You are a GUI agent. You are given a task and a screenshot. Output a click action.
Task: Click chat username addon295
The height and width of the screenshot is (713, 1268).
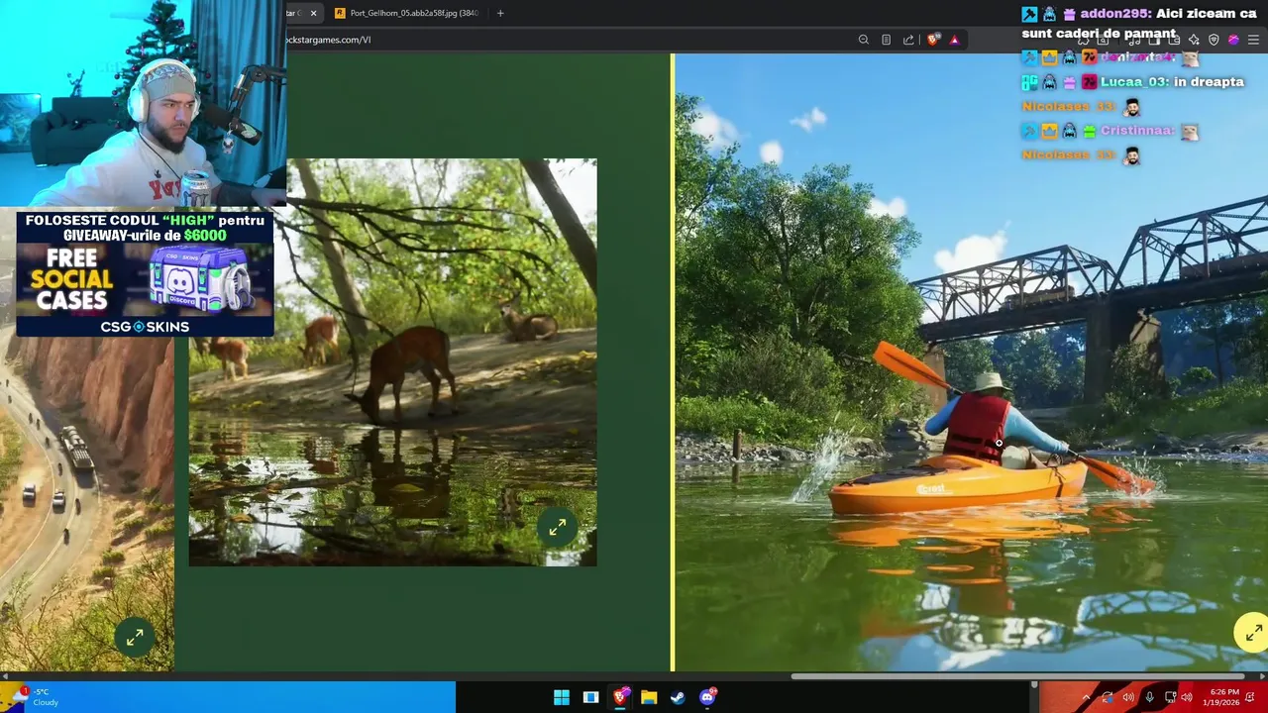point(1116,14)
